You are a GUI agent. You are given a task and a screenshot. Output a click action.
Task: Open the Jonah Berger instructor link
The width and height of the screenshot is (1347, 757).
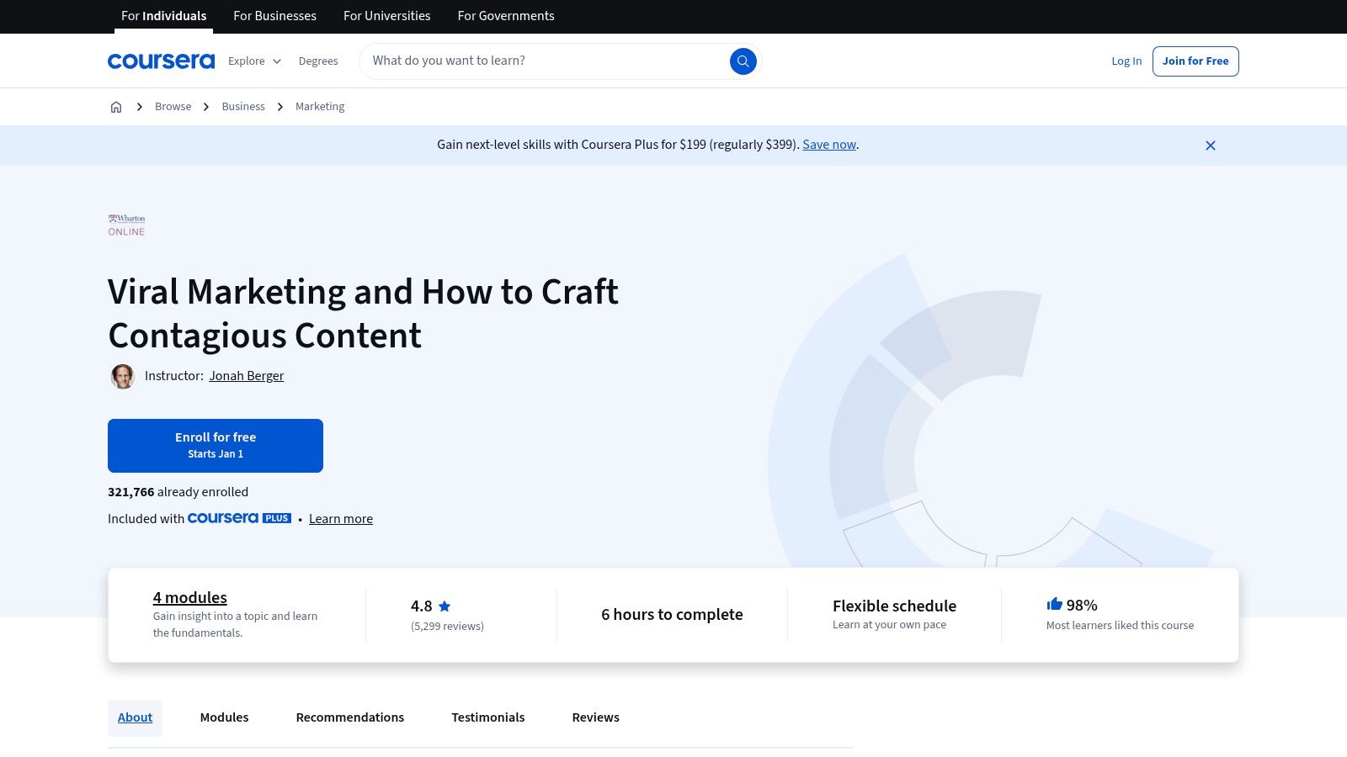[246, 375]
